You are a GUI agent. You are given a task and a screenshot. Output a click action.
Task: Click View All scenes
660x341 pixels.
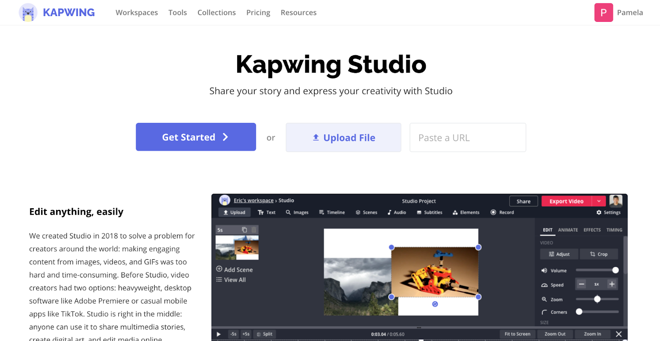pos(231,280)
